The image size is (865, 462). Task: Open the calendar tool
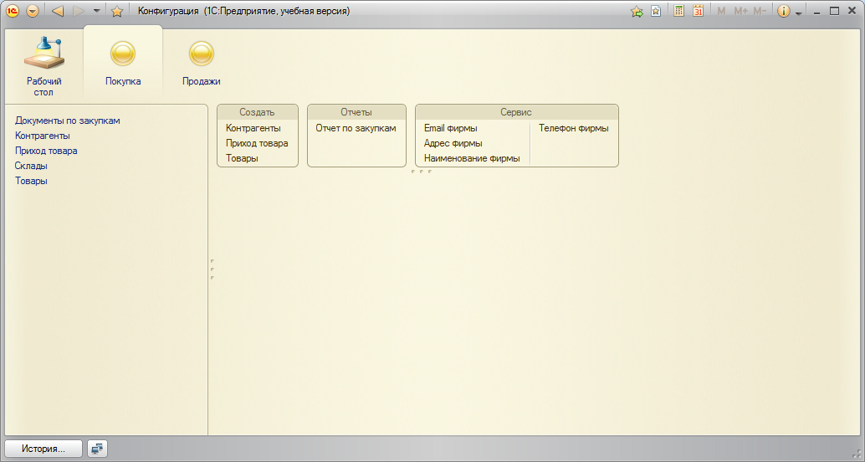tap(699, 11)
